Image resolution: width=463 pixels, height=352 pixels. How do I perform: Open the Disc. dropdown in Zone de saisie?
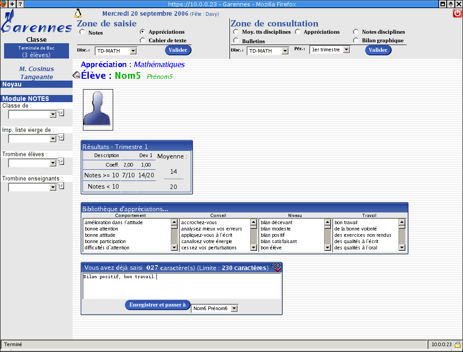pos(132,51)
